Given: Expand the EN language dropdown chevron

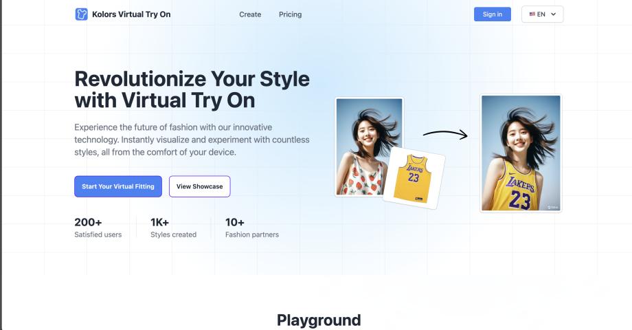Looking at the screenshot, I should [x=553, y=14].
